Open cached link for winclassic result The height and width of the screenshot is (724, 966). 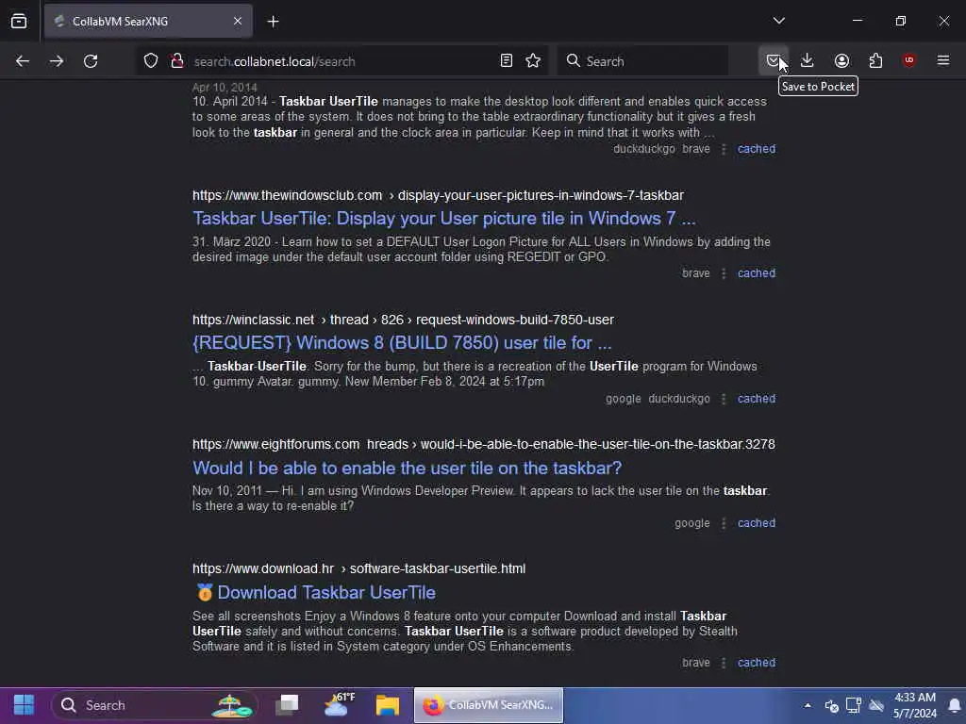pos(757,399)
